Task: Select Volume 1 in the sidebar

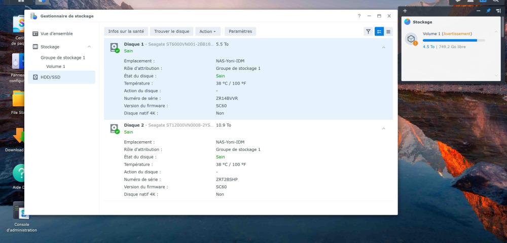Action: tap(56, 66)
